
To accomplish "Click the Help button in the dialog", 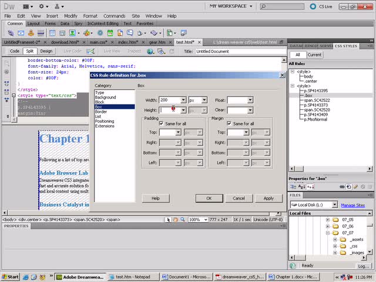I will click(x=155, y=199).
